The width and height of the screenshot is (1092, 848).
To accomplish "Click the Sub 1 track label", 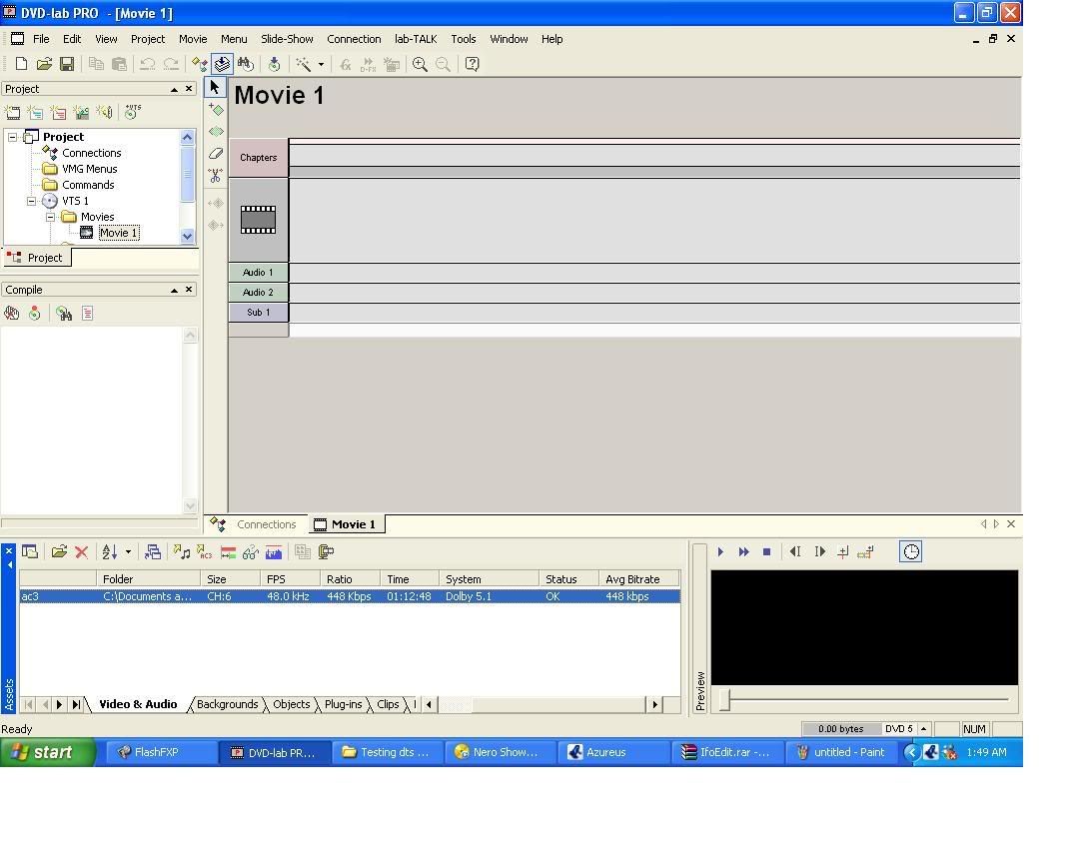I will pos(259,312).
